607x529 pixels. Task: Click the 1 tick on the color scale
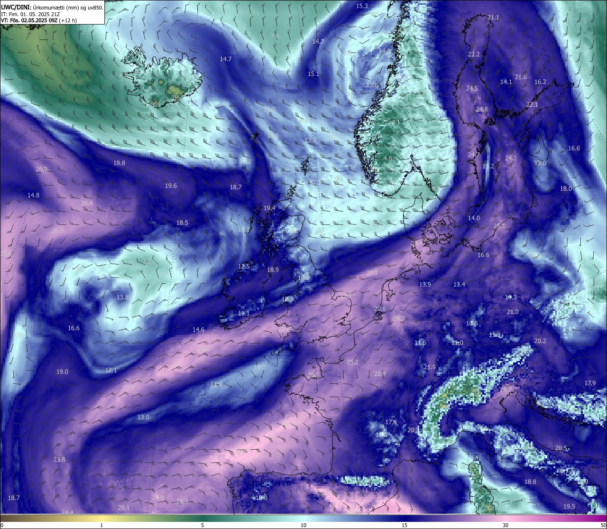(x=101, y=525)
